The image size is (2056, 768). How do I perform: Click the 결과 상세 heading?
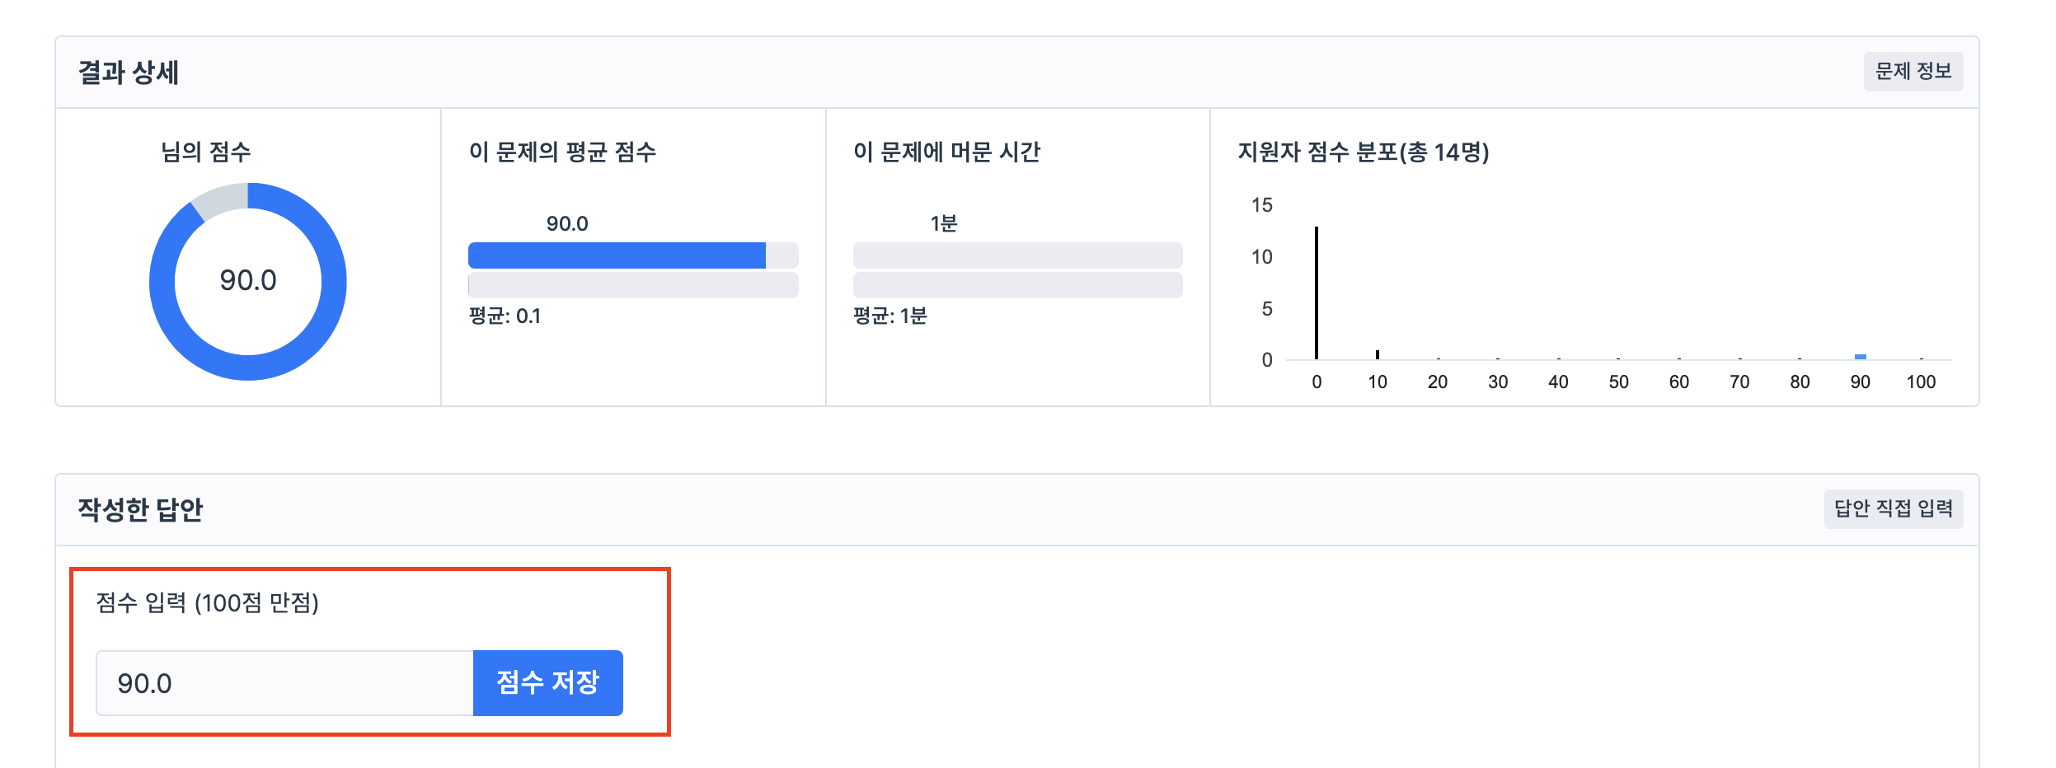point(129,73)
